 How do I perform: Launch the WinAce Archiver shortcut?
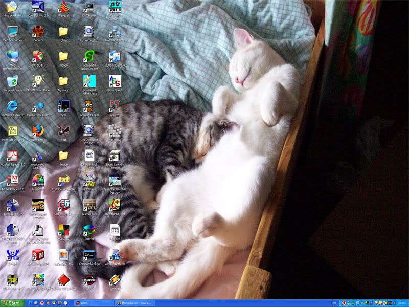point(115,255)
